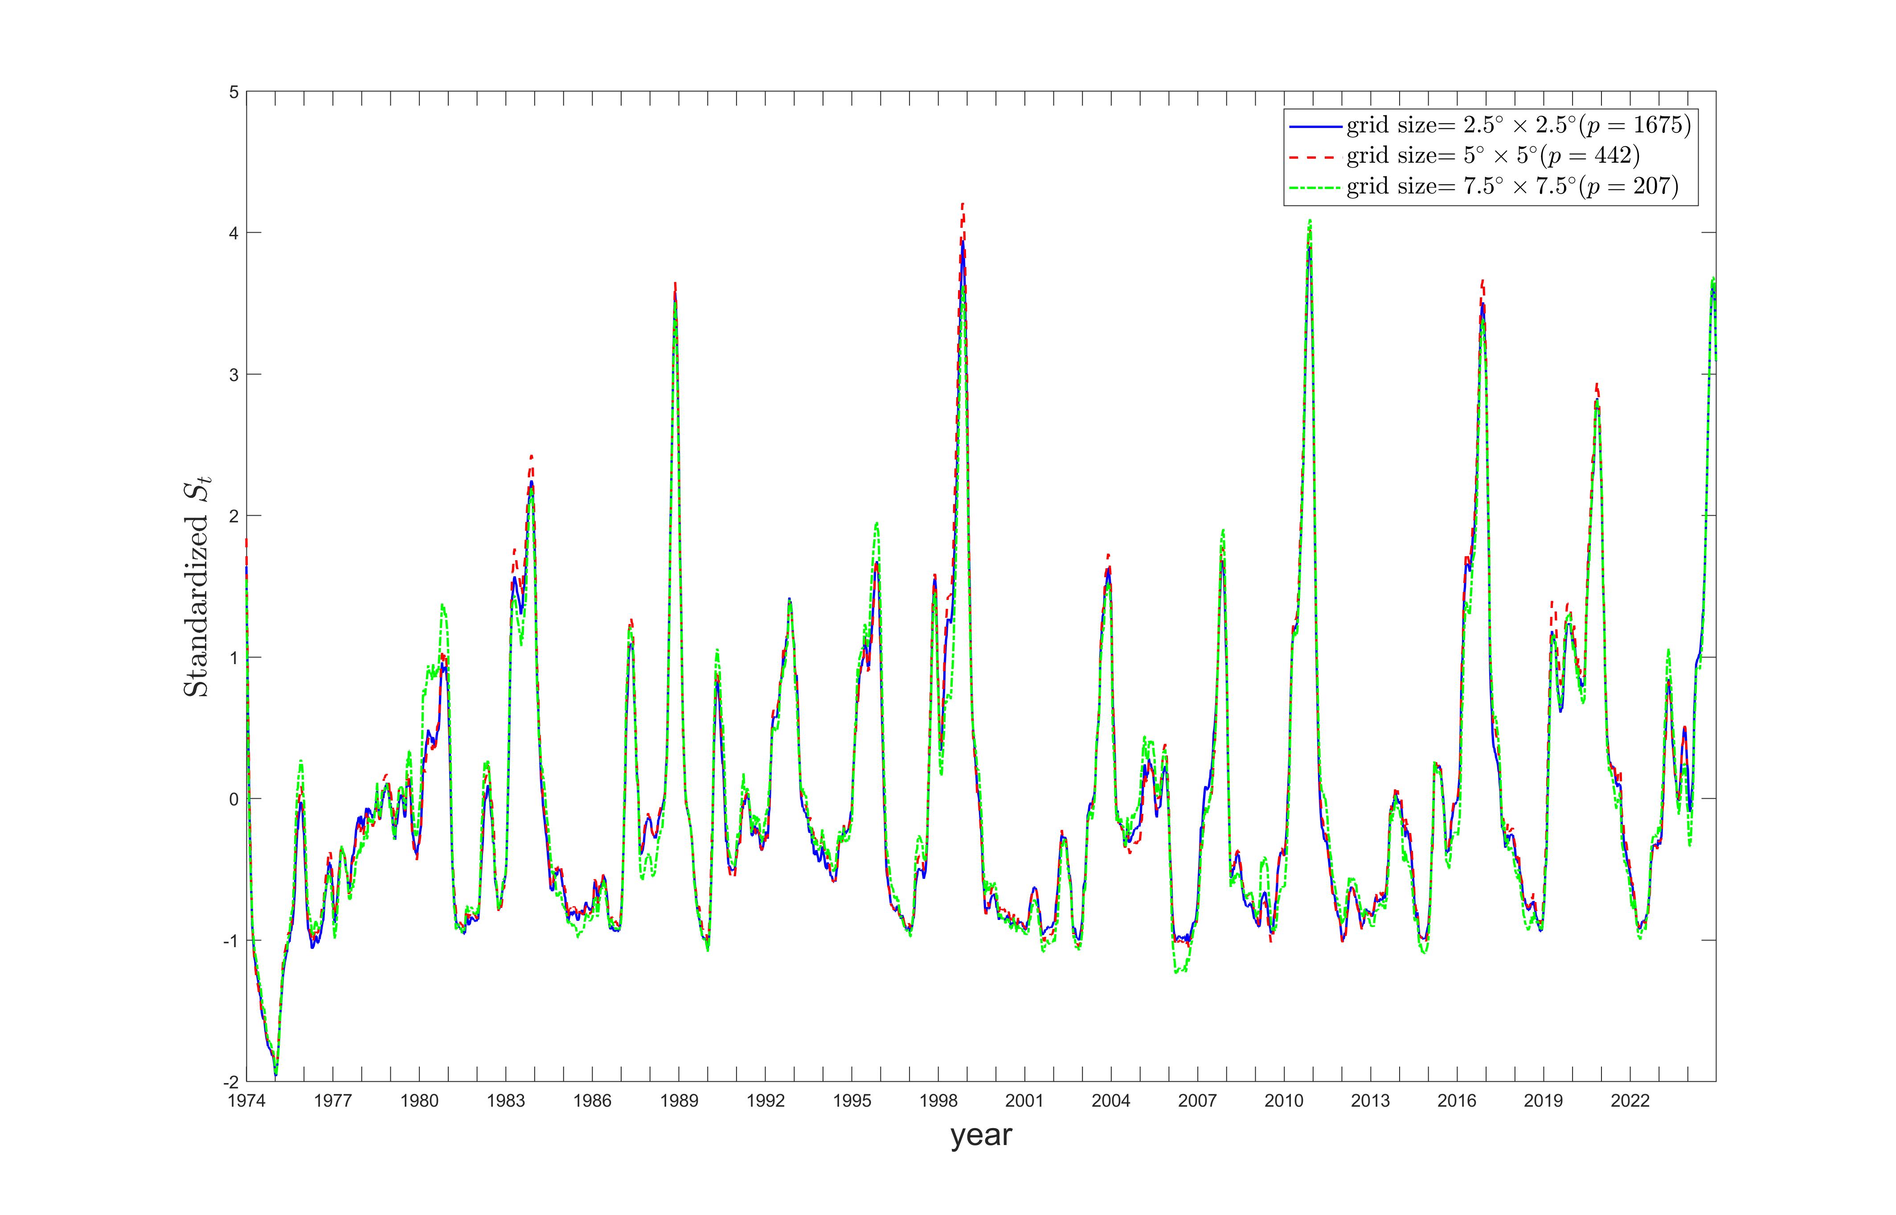This screenshot has width=1896, height=1215.
Task: Click the 2010 x-axis tick label
Action: [1284, 1101]
